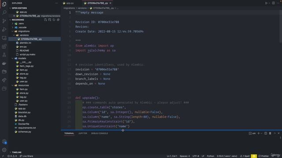Open the Run and Debug view
Screen dimensions: 282x158
(x=4, y=29)
